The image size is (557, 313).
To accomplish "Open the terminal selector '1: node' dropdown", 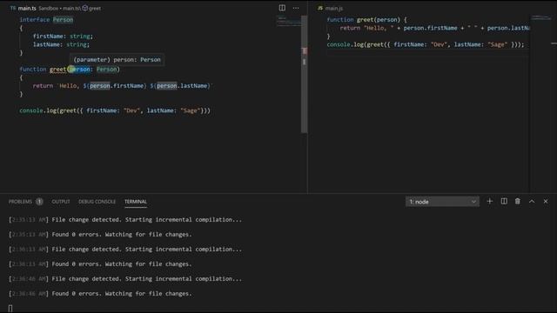I will click(x=442, y=202).
